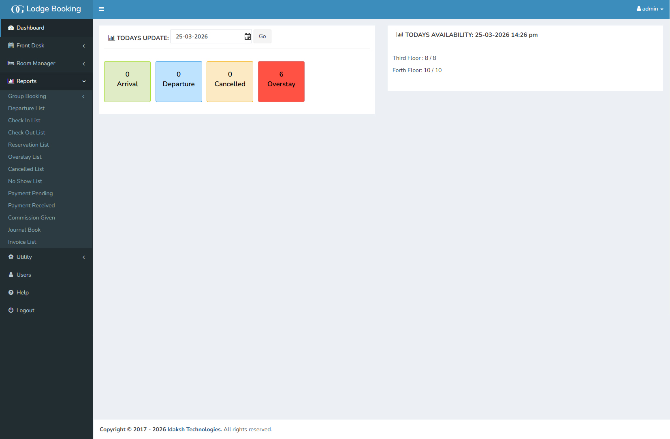The height and width of the screenshot is (439, 670).
Task: Click the Utility gear icon
Action: [x=10, y=257]
